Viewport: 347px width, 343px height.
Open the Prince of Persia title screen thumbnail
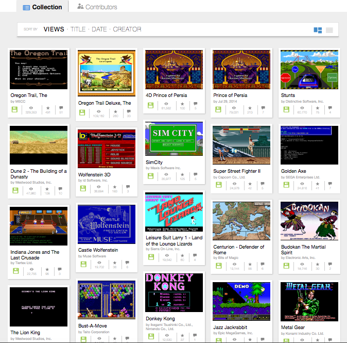(x=241, y=70)
